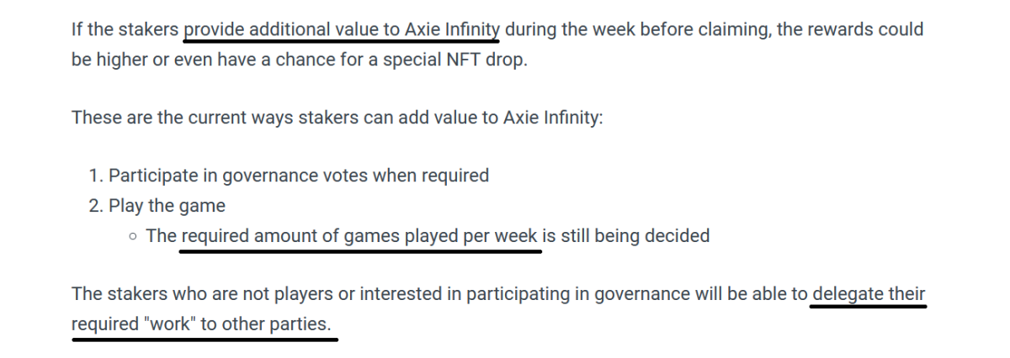This screenshot has height=358, width=1010.
Task: Click the underlined text 'required amount of games played per week'
Action: (x=359, y=236)
